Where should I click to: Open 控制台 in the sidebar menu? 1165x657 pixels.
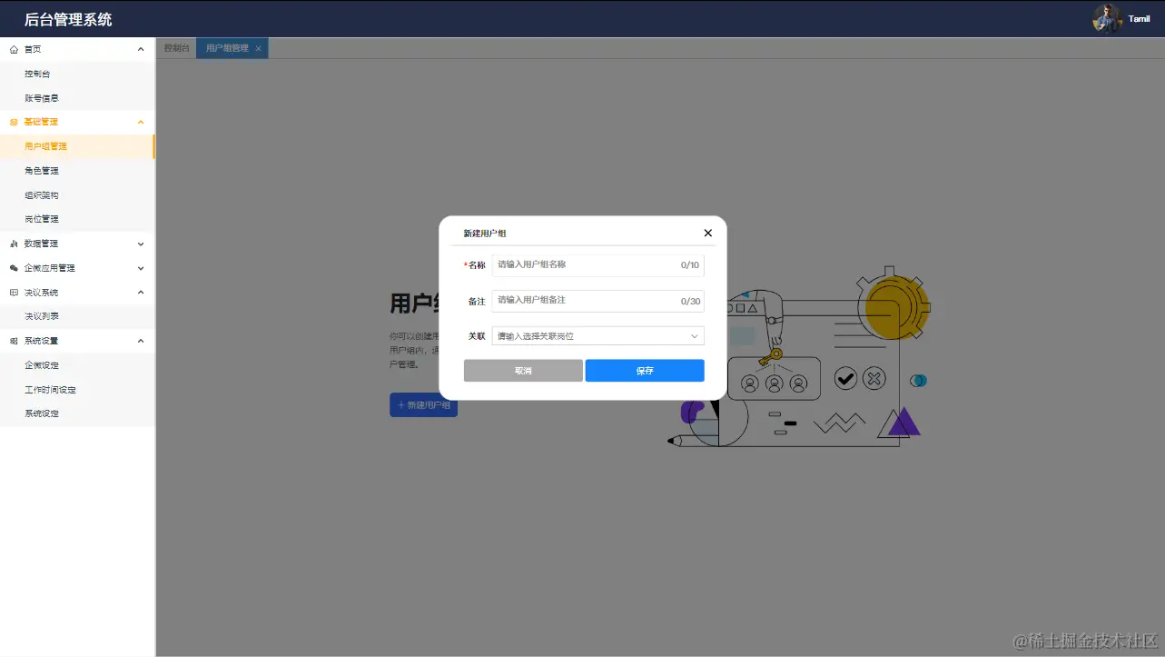coord(77,74)
